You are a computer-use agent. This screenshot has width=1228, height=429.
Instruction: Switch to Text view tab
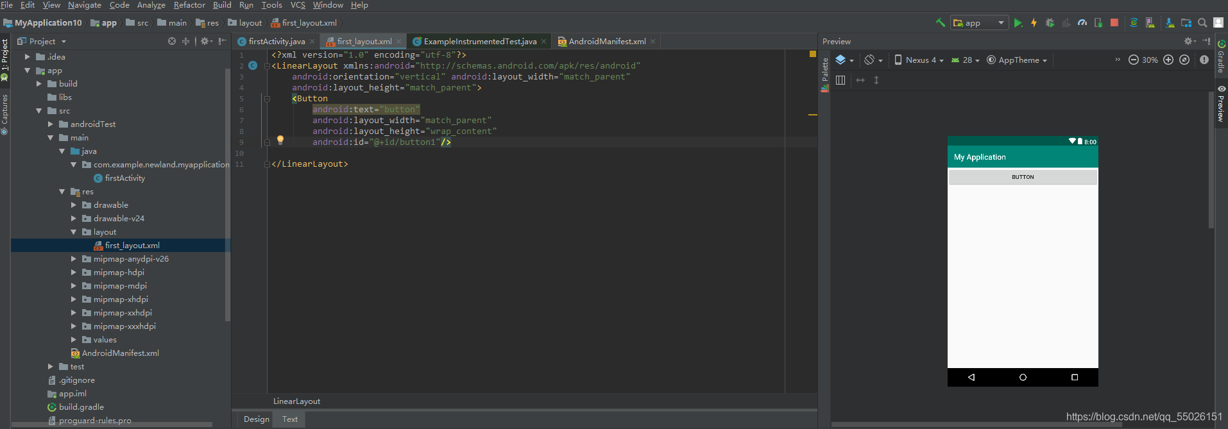click(290, 419)
